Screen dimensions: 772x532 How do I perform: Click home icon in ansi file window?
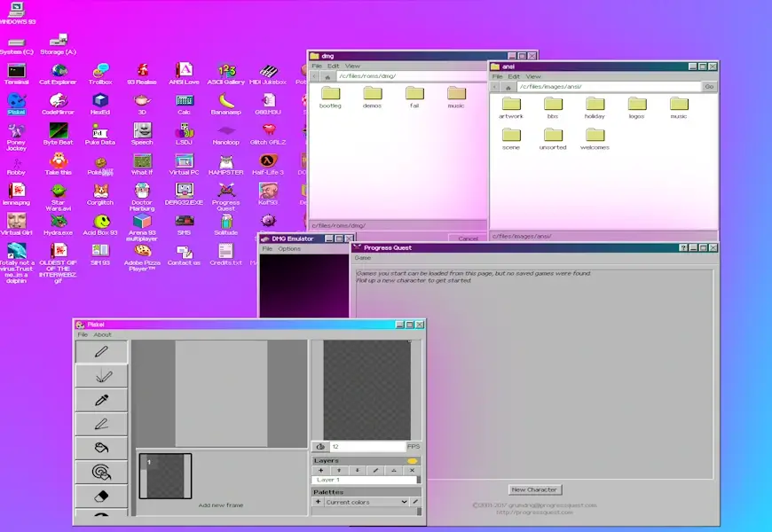[x=507, y=87]
